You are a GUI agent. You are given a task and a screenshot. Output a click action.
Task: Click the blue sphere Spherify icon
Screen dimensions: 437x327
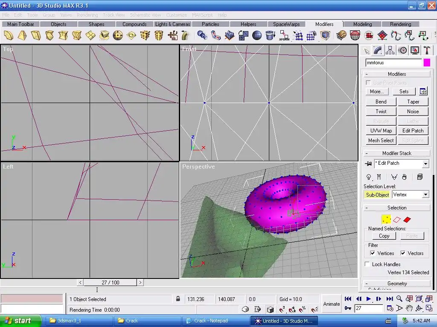(x=256, y=36)
